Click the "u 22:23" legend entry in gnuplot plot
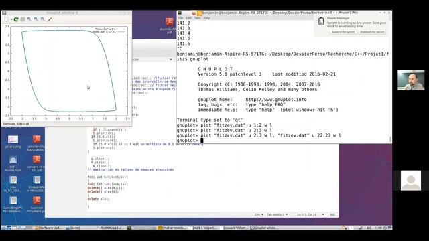 (109, 32)
